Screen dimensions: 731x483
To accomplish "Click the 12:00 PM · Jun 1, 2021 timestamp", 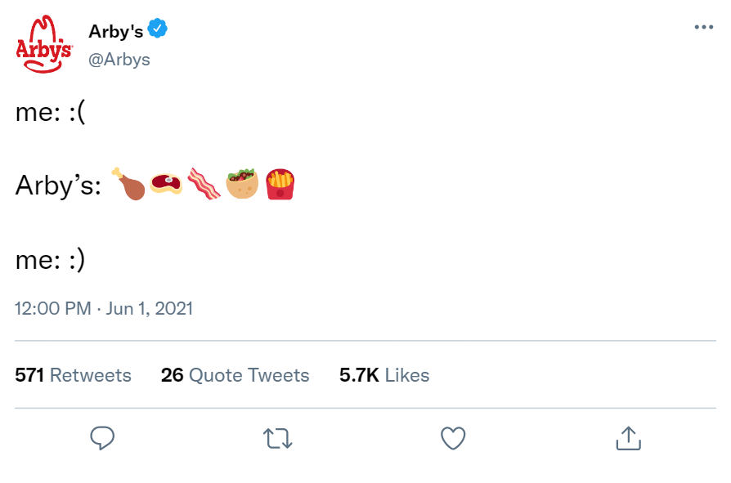I will 104,309.
